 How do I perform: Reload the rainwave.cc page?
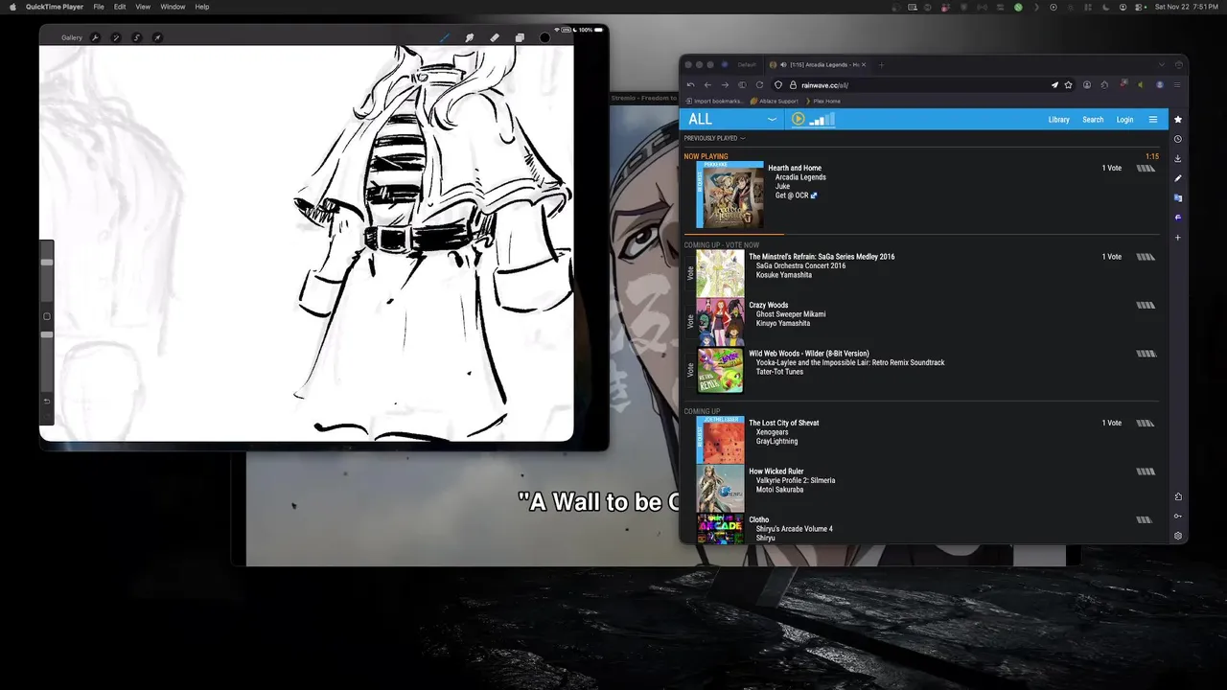click(759, 84)
